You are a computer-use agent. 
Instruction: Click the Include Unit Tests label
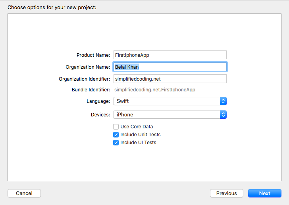[141, 135]
